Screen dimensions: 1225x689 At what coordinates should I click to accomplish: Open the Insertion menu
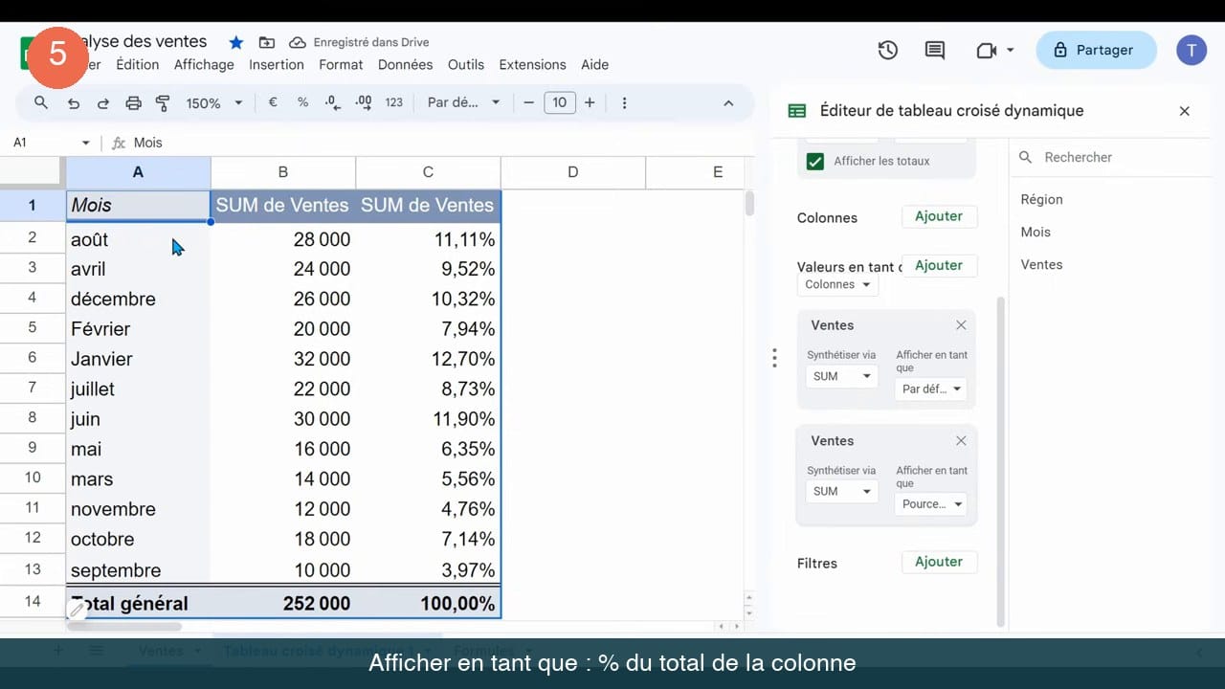click(x=277, y=64)
